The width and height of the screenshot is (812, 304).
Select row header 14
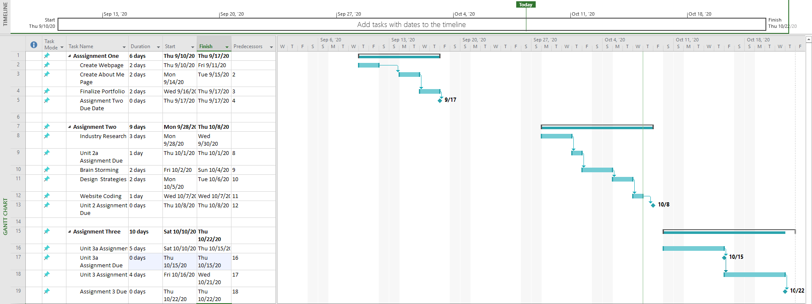(x=18, y=222)
